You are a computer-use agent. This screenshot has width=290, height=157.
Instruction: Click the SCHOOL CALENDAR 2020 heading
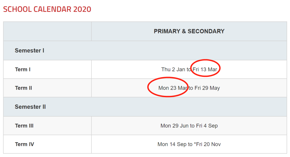click(47, 9)
